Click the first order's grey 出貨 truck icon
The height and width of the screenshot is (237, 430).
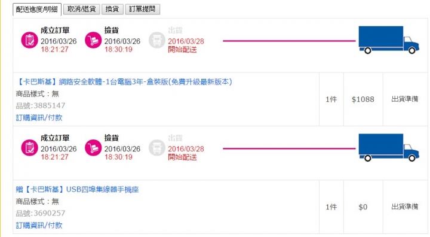tap(156, 40)
